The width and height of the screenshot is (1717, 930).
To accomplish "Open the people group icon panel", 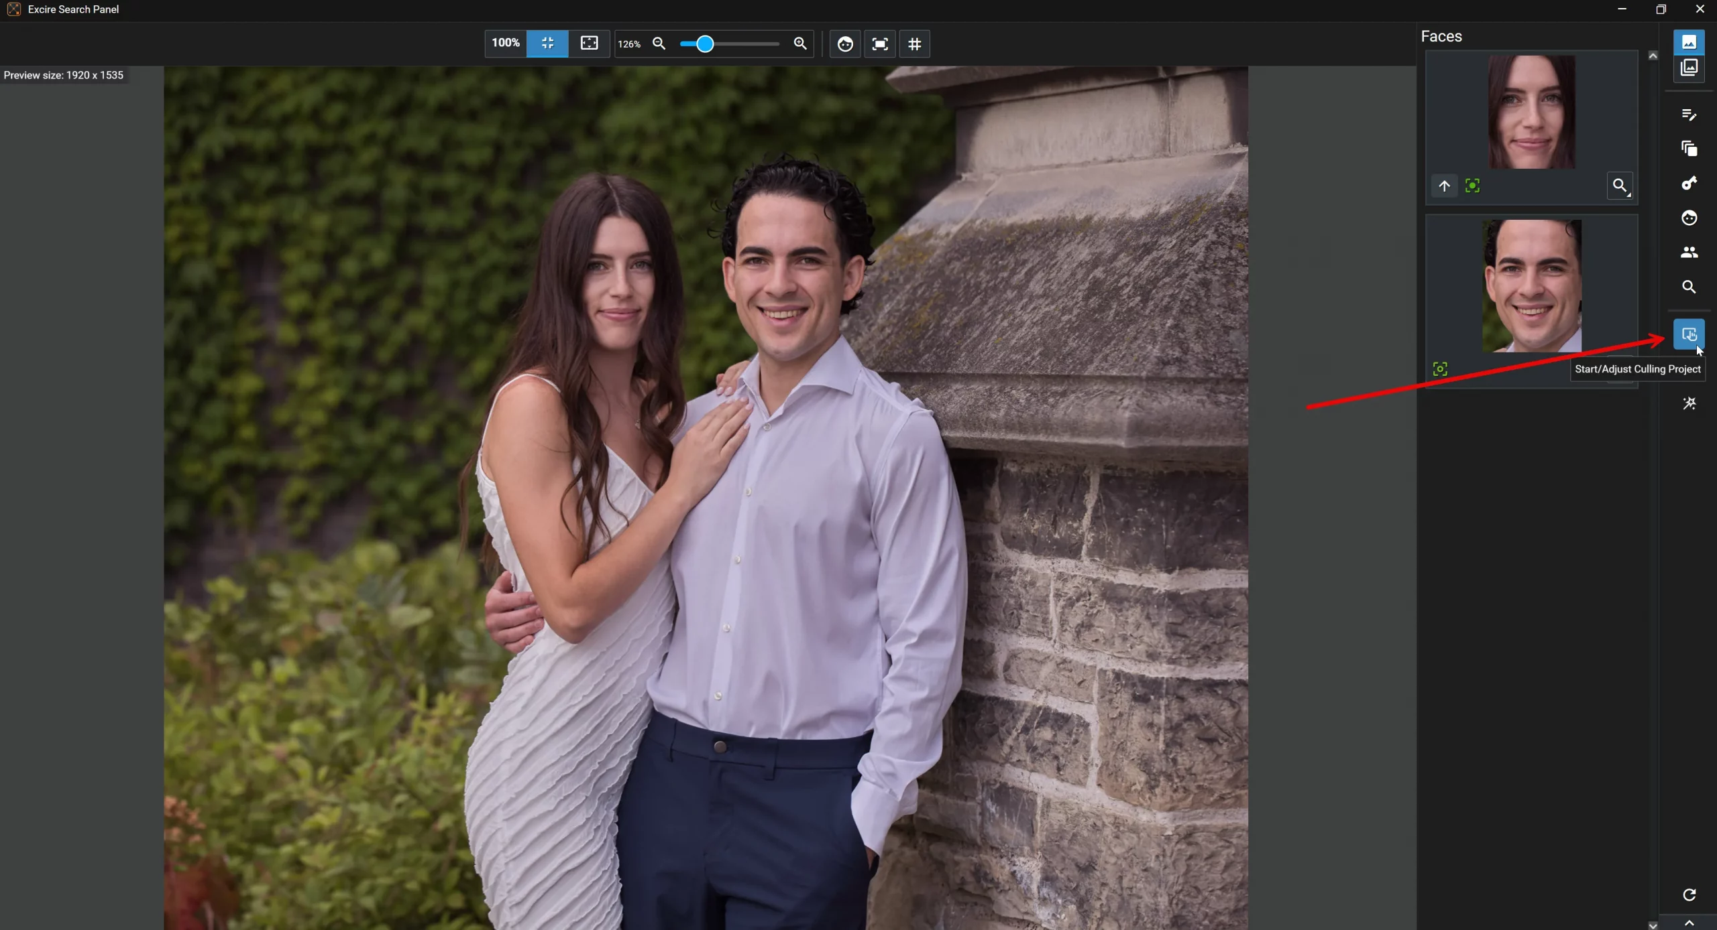I will (x=1688, y=253).
